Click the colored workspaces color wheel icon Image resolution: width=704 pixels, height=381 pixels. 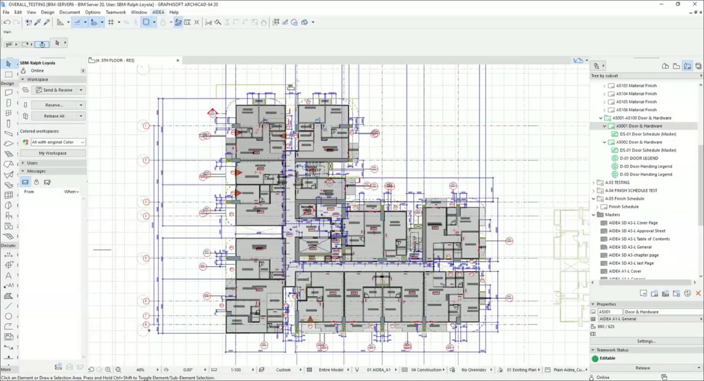coord(26,142)
